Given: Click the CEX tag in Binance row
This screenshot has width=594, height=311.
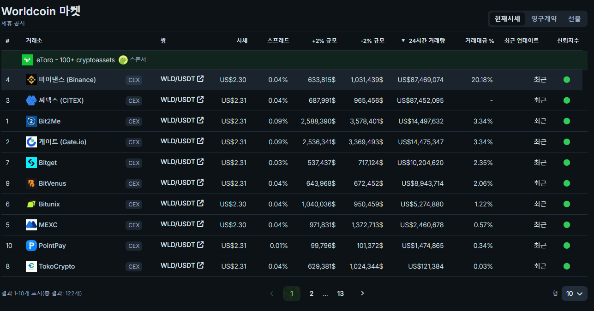Looking at the screenshot, I should pos(134,80).
